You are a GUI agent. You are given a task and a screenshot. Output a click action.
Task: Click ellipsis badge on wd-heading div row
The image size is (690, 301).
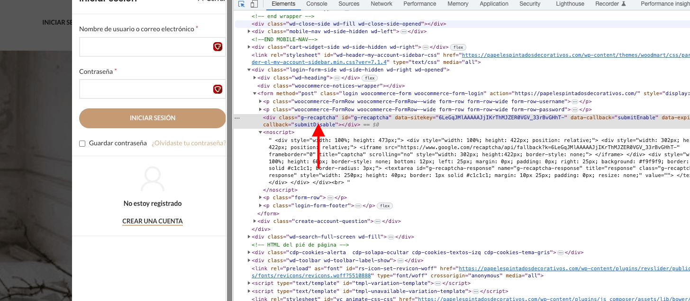[x=337, y=78]
